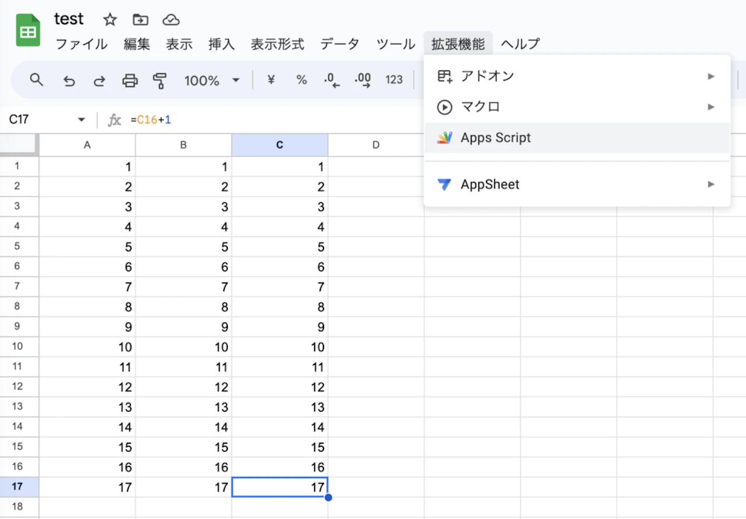Select cell A17 containing 17

click(87, 487)
